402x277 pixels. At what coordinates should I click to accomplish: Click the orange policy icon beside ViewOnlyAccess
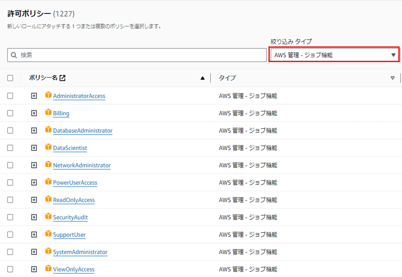pos(48,268)
